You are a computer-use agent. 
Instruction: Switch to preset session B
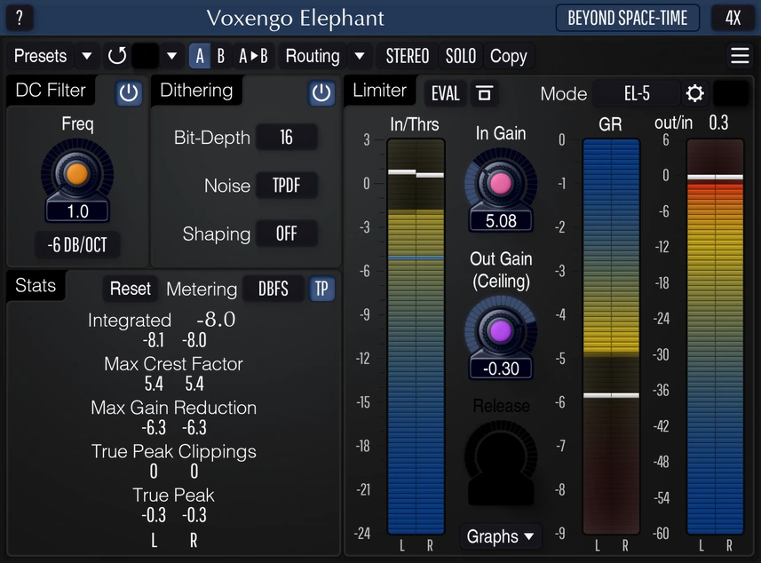click(x=219, y=55)
